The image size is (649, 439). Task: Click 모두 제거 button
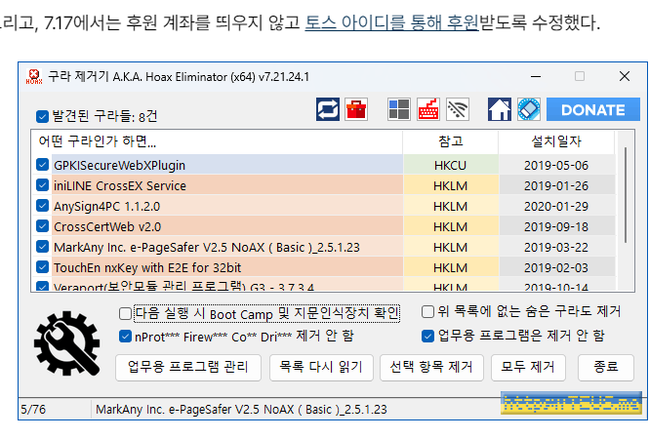[528, 368]
